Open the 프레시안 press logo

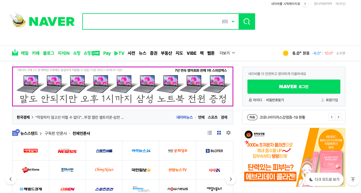pyautogui.click(x=67, y=170)
